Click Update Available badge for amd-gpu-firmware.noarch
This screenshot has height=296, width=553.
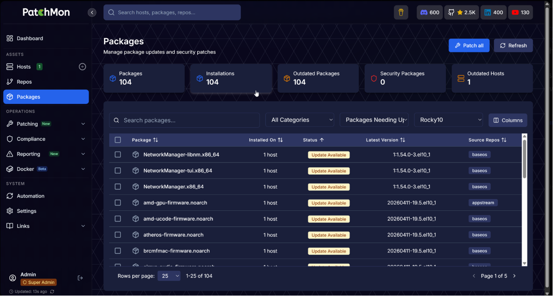[x=328, y=203]
